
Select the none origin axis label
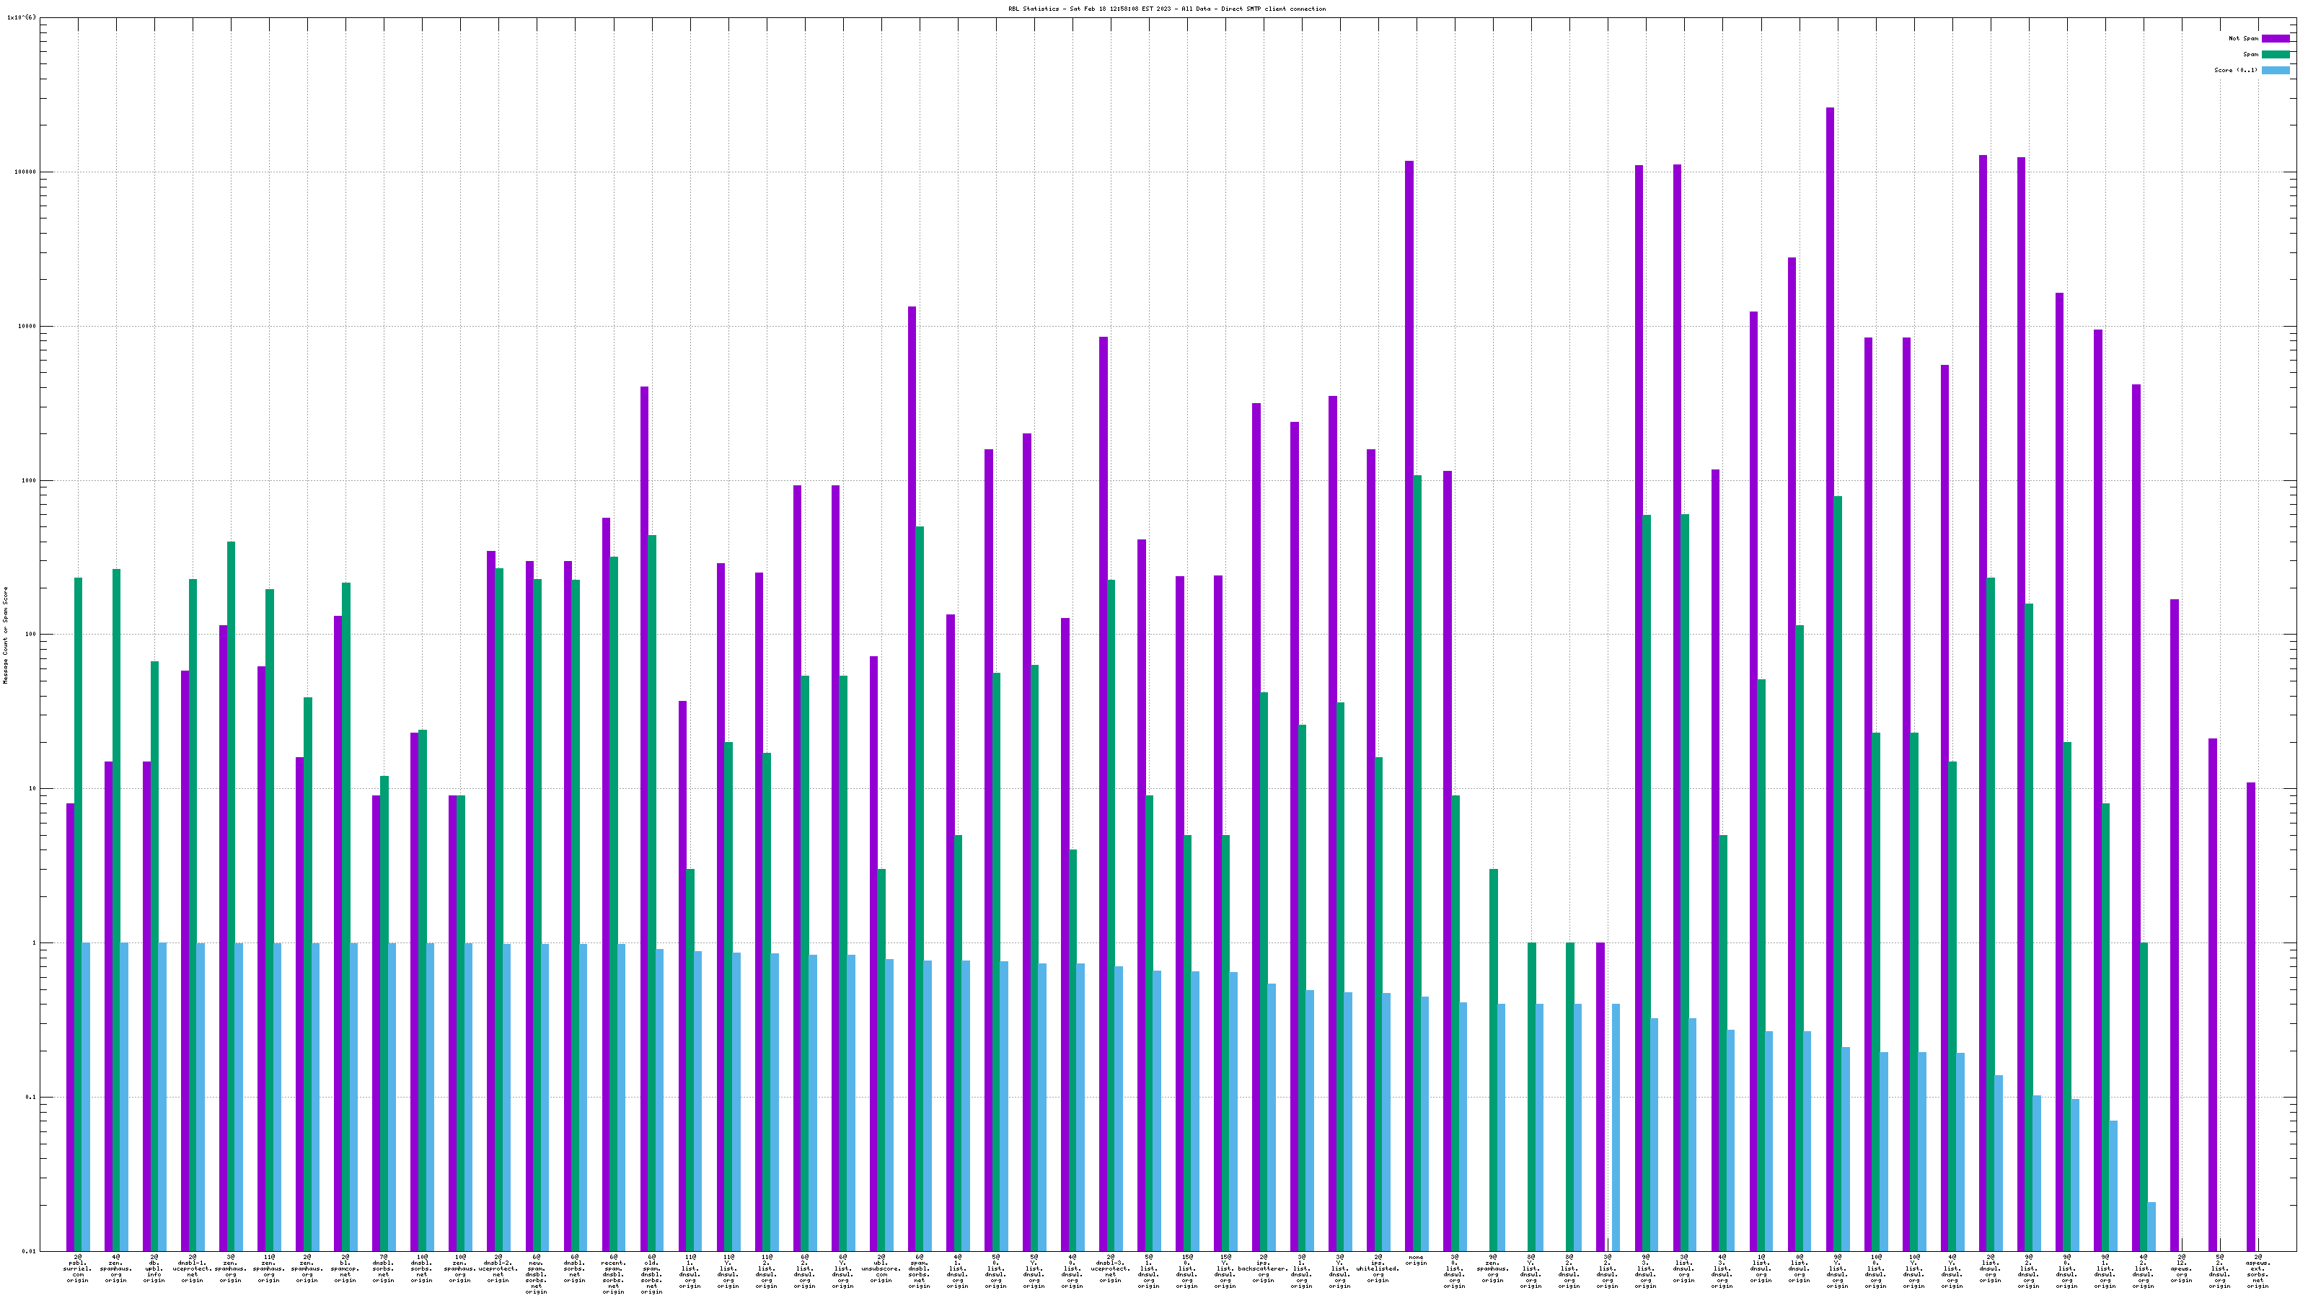1416,1260
